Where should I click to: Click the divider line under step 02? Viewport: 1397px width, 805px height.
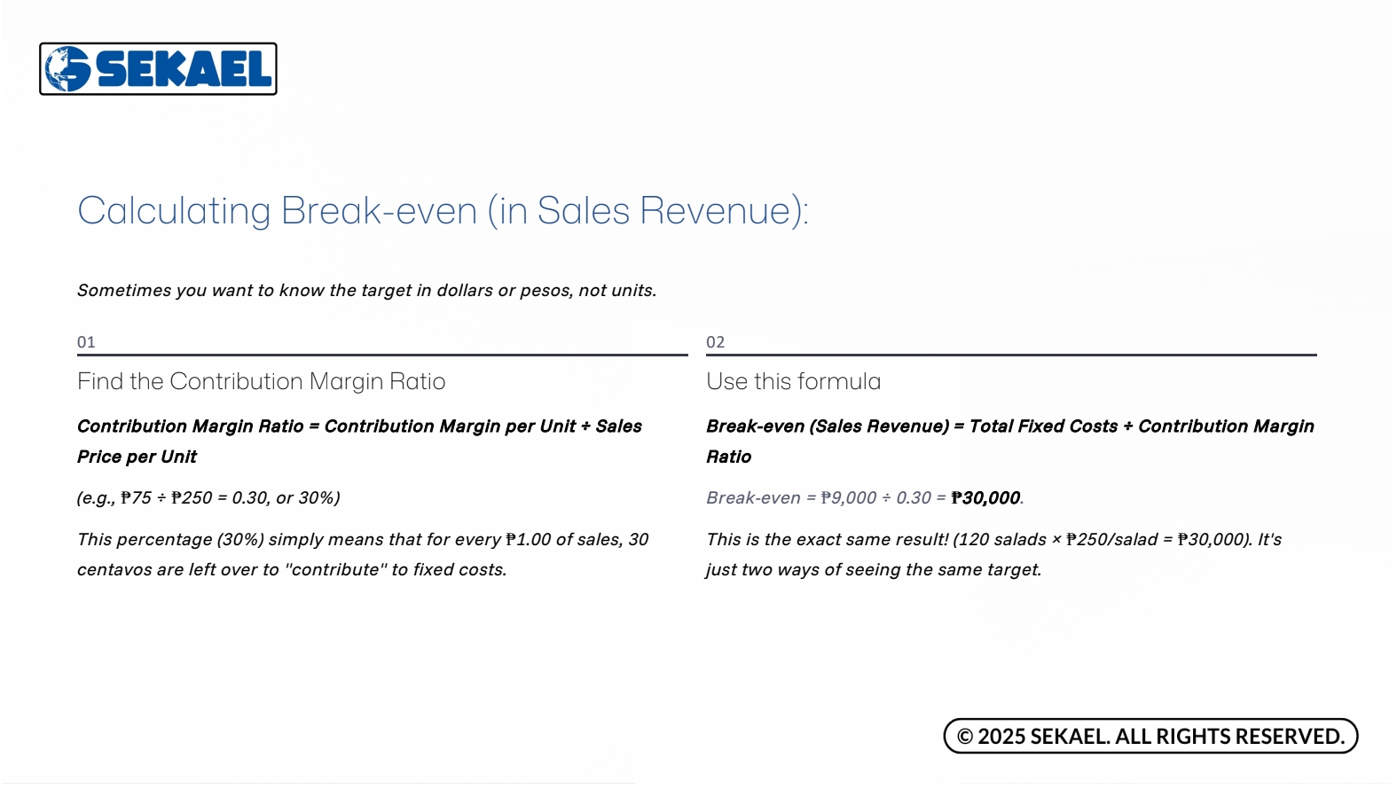point(1011,355)
